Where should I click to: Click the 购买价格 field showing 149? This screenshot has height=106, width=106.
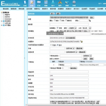coord(69,76)
